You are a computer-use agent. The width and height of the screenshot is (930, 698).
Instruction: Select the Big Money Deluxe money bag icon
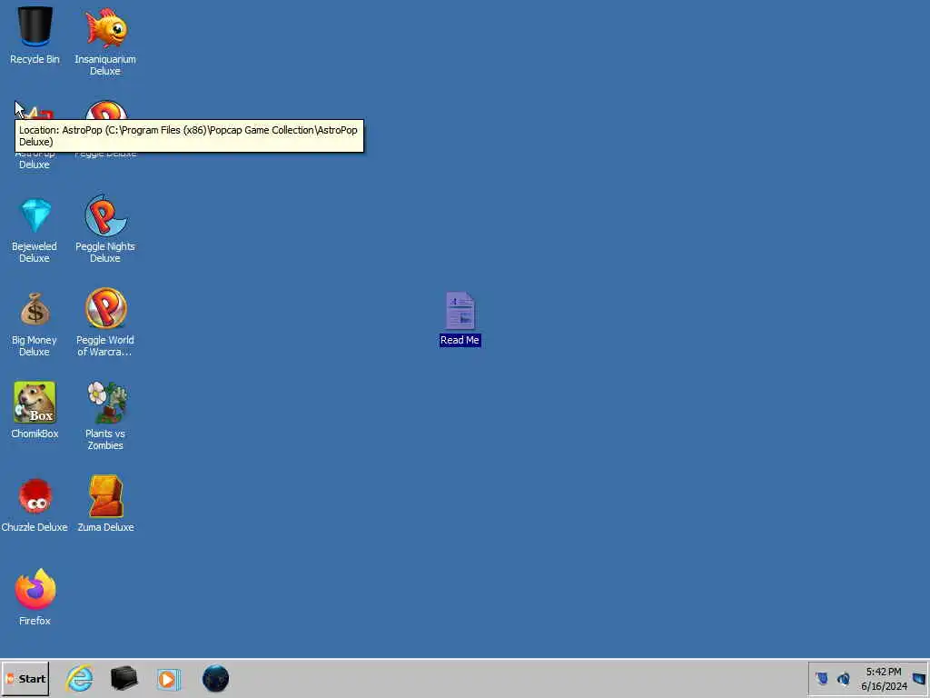[35, 309]
